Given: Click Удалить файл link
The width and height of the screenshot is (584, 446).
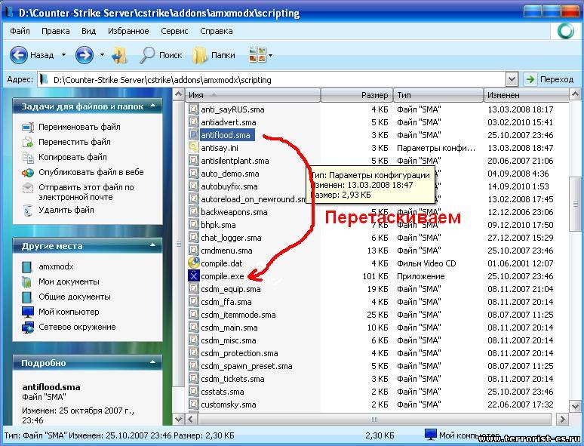Looking at the screenshot, I should (x=66, y=210).
